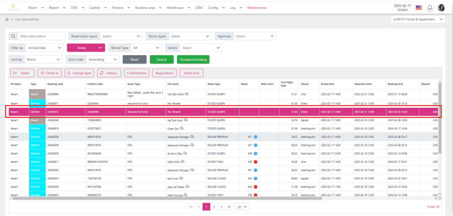This screenshot has width=453, height=216.
Task: Go to page 2 of reservations
Action: 214,206
